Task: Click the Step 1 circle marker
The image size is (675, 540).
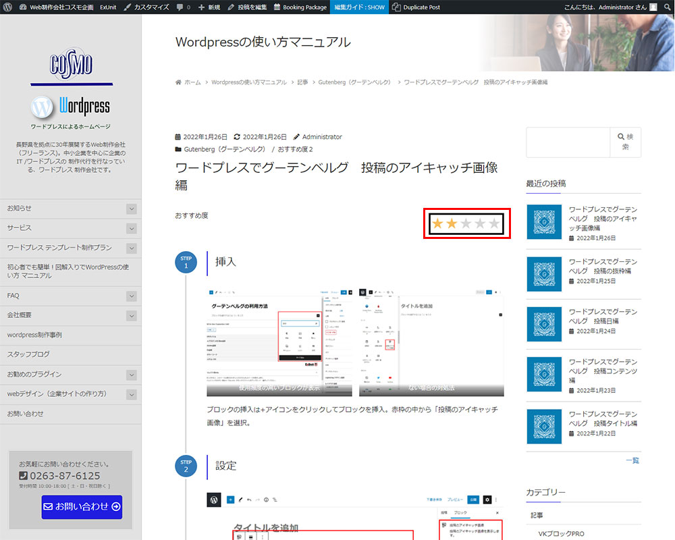Action: (186, 262)
